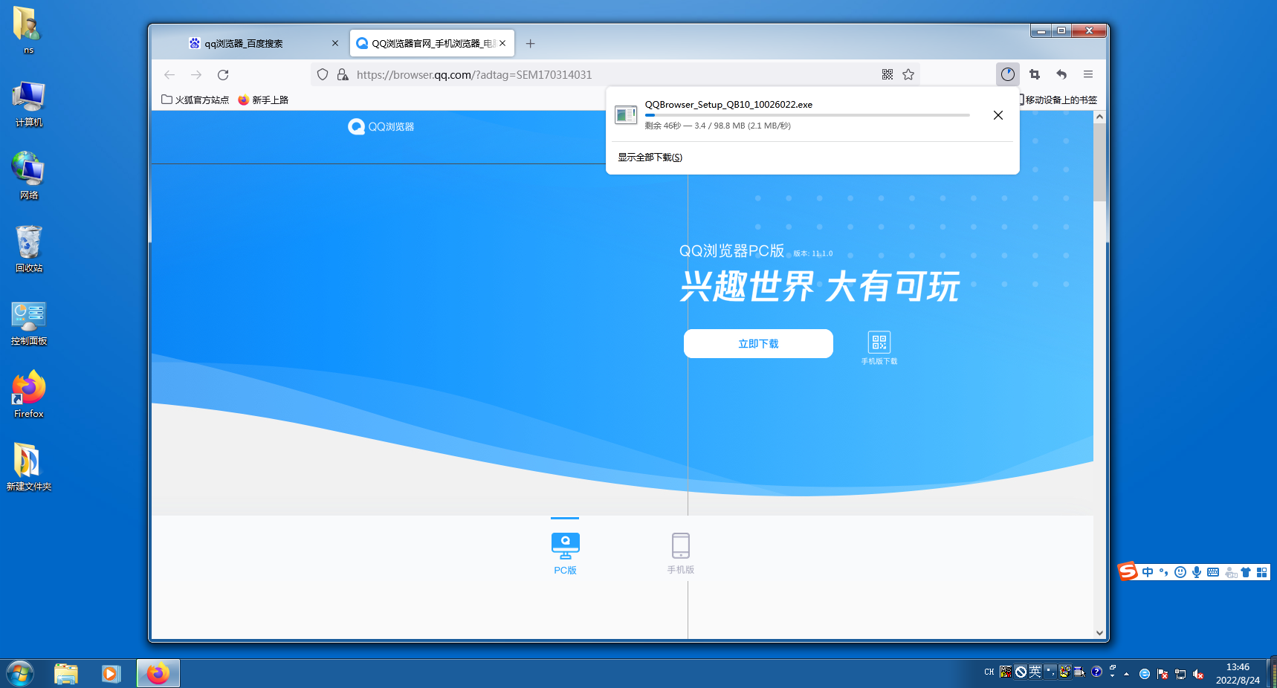The image size is (1277, 688).
Task: Toggle Sogou punctuation mode button
Action: coord(1164,572)
